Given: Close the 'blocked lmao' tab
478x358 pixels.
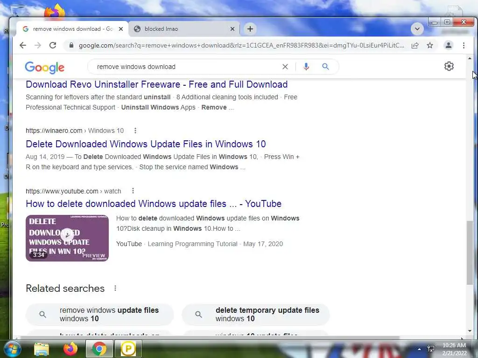Looking at the screenshot, I should [232, 29].
